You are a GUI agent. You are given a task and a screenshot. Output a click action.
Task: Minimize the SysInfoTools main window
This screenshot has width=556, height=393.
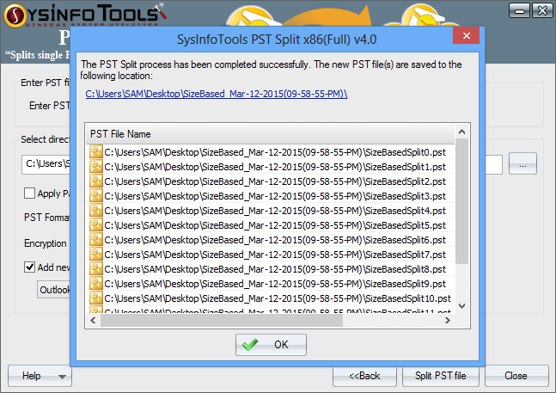[519, 10]
